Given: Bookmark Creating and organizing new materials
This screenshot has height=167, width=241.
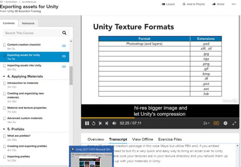Looking at the screenshot, I should coord(4,94).
